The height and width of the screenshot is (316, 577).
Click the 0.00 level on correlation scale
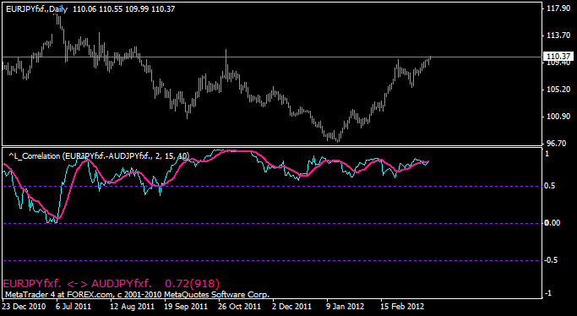tap(553, 223)
